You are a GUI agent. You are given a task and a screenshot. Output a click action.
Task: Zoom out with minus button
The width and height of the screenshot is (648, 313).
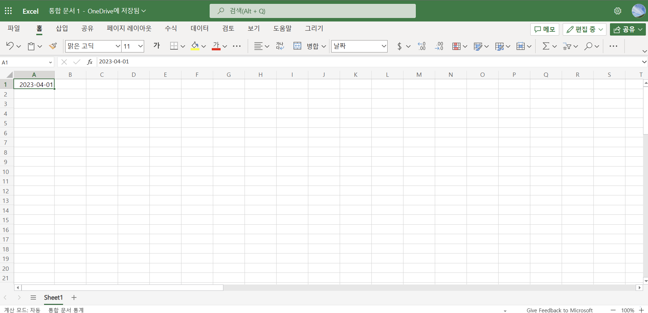pyautogui.click(x=613, y=310)
